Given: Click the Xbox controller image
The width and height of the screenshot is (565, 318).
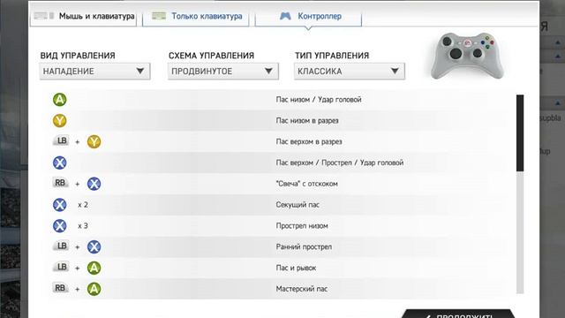Looking at the screenshot, I should pyautogui.click(x=467, y=55).
